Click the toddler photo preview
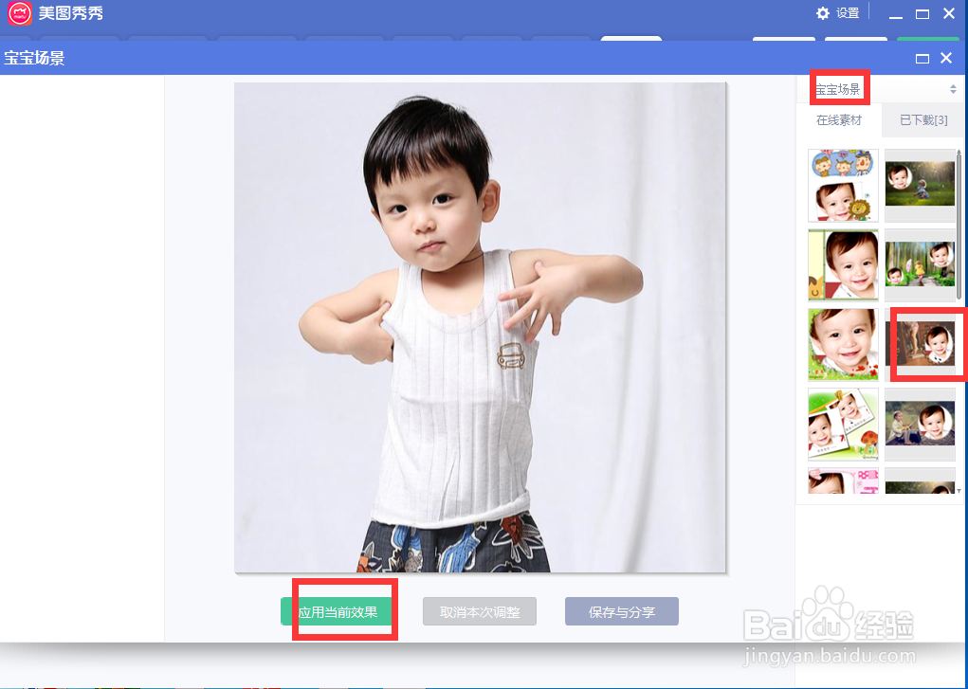 (480, 327)
